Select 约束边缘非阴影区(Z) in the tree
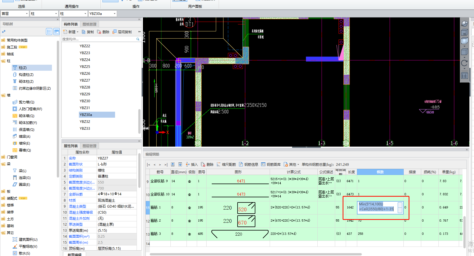The height and width of the screenshot is (256, 474). click(35, 88)
